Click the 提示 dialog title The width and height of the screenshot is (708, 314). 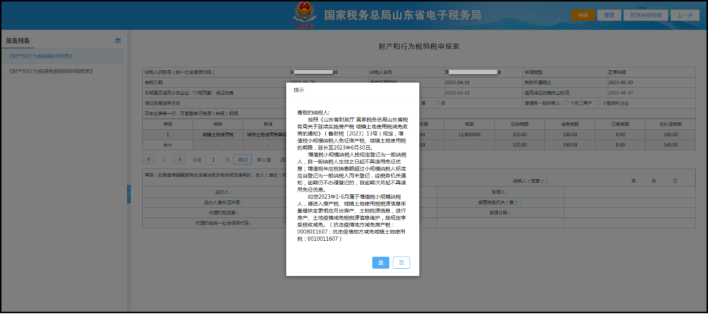click(299, 90)
